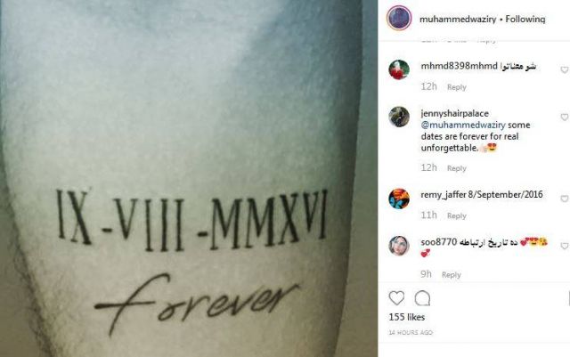The image size is (570, 357).
Task: Click the Following button
Action: point(525,19)
